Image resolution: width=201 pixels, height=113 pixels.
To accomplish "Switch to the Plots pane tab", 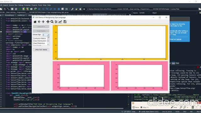I will (x=177, y=63).
